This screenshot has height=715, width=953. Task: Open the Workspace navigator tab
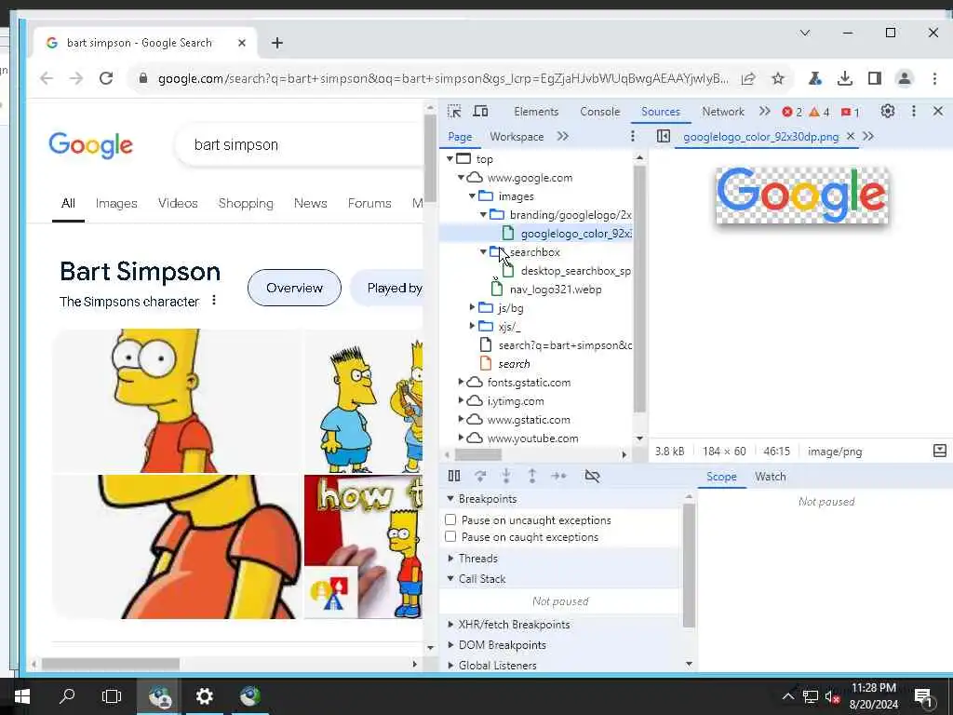[x=517, y=136]
